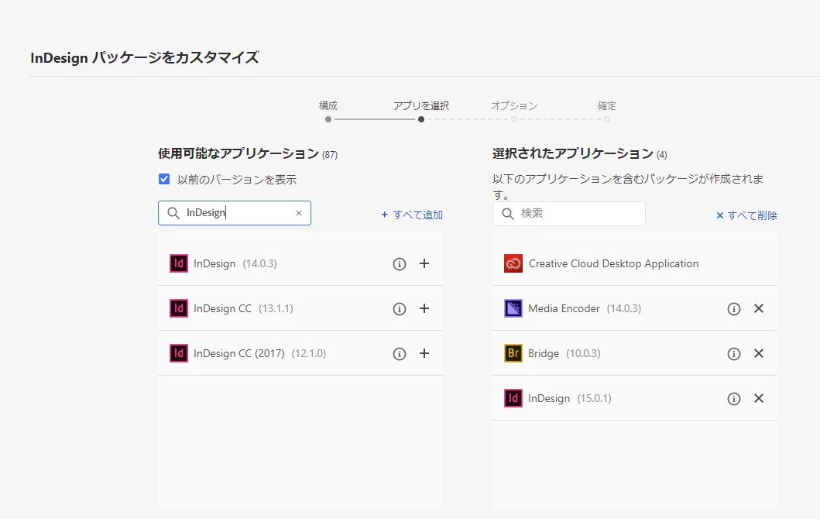Remove Bridge from selected applications
This screenshot has width=820, height=519.
[759, 354]
